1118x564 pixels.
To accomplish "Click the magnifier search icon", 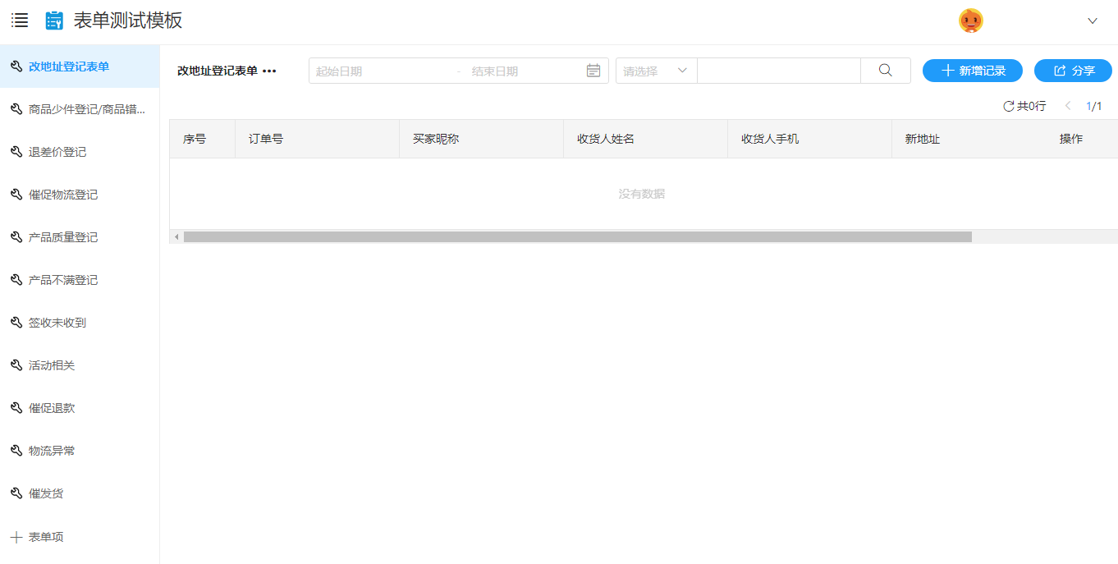I will point(885,71).
